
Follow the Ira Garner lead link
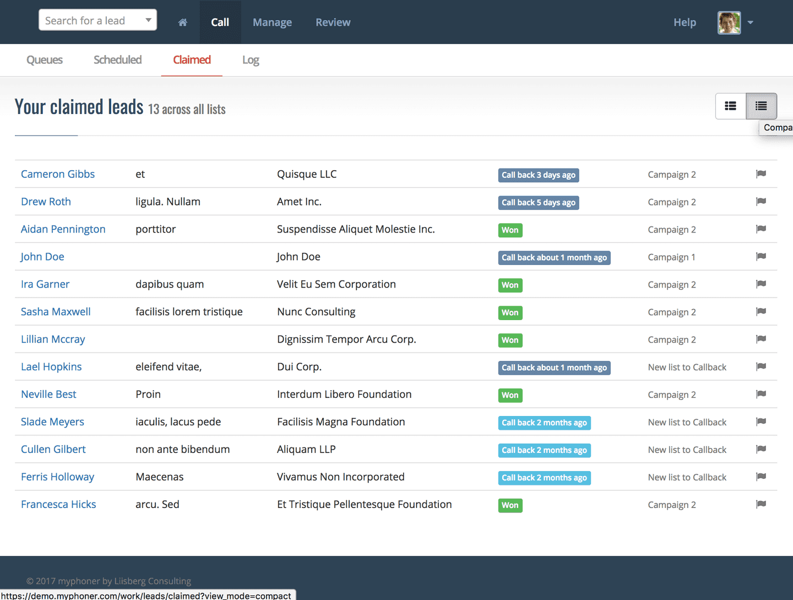click(45, 284)
